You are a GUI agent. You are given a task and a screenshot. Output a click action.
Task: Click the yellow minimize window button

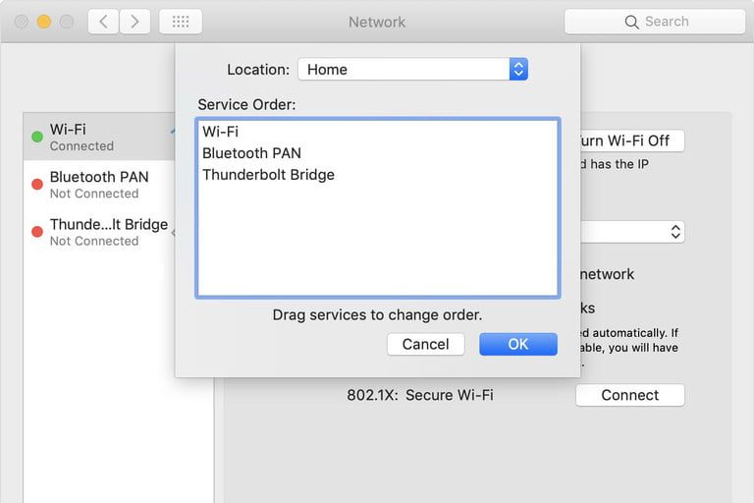(43, 22)
